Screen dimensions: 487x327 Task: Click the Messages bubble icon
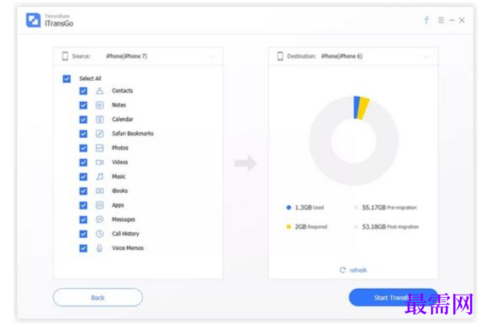point(99,219)
